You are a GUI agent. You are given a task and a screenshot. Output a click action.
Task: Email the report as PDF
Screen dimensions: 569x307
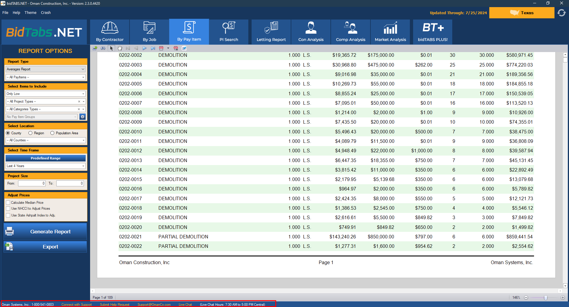(x=176, y=48)
